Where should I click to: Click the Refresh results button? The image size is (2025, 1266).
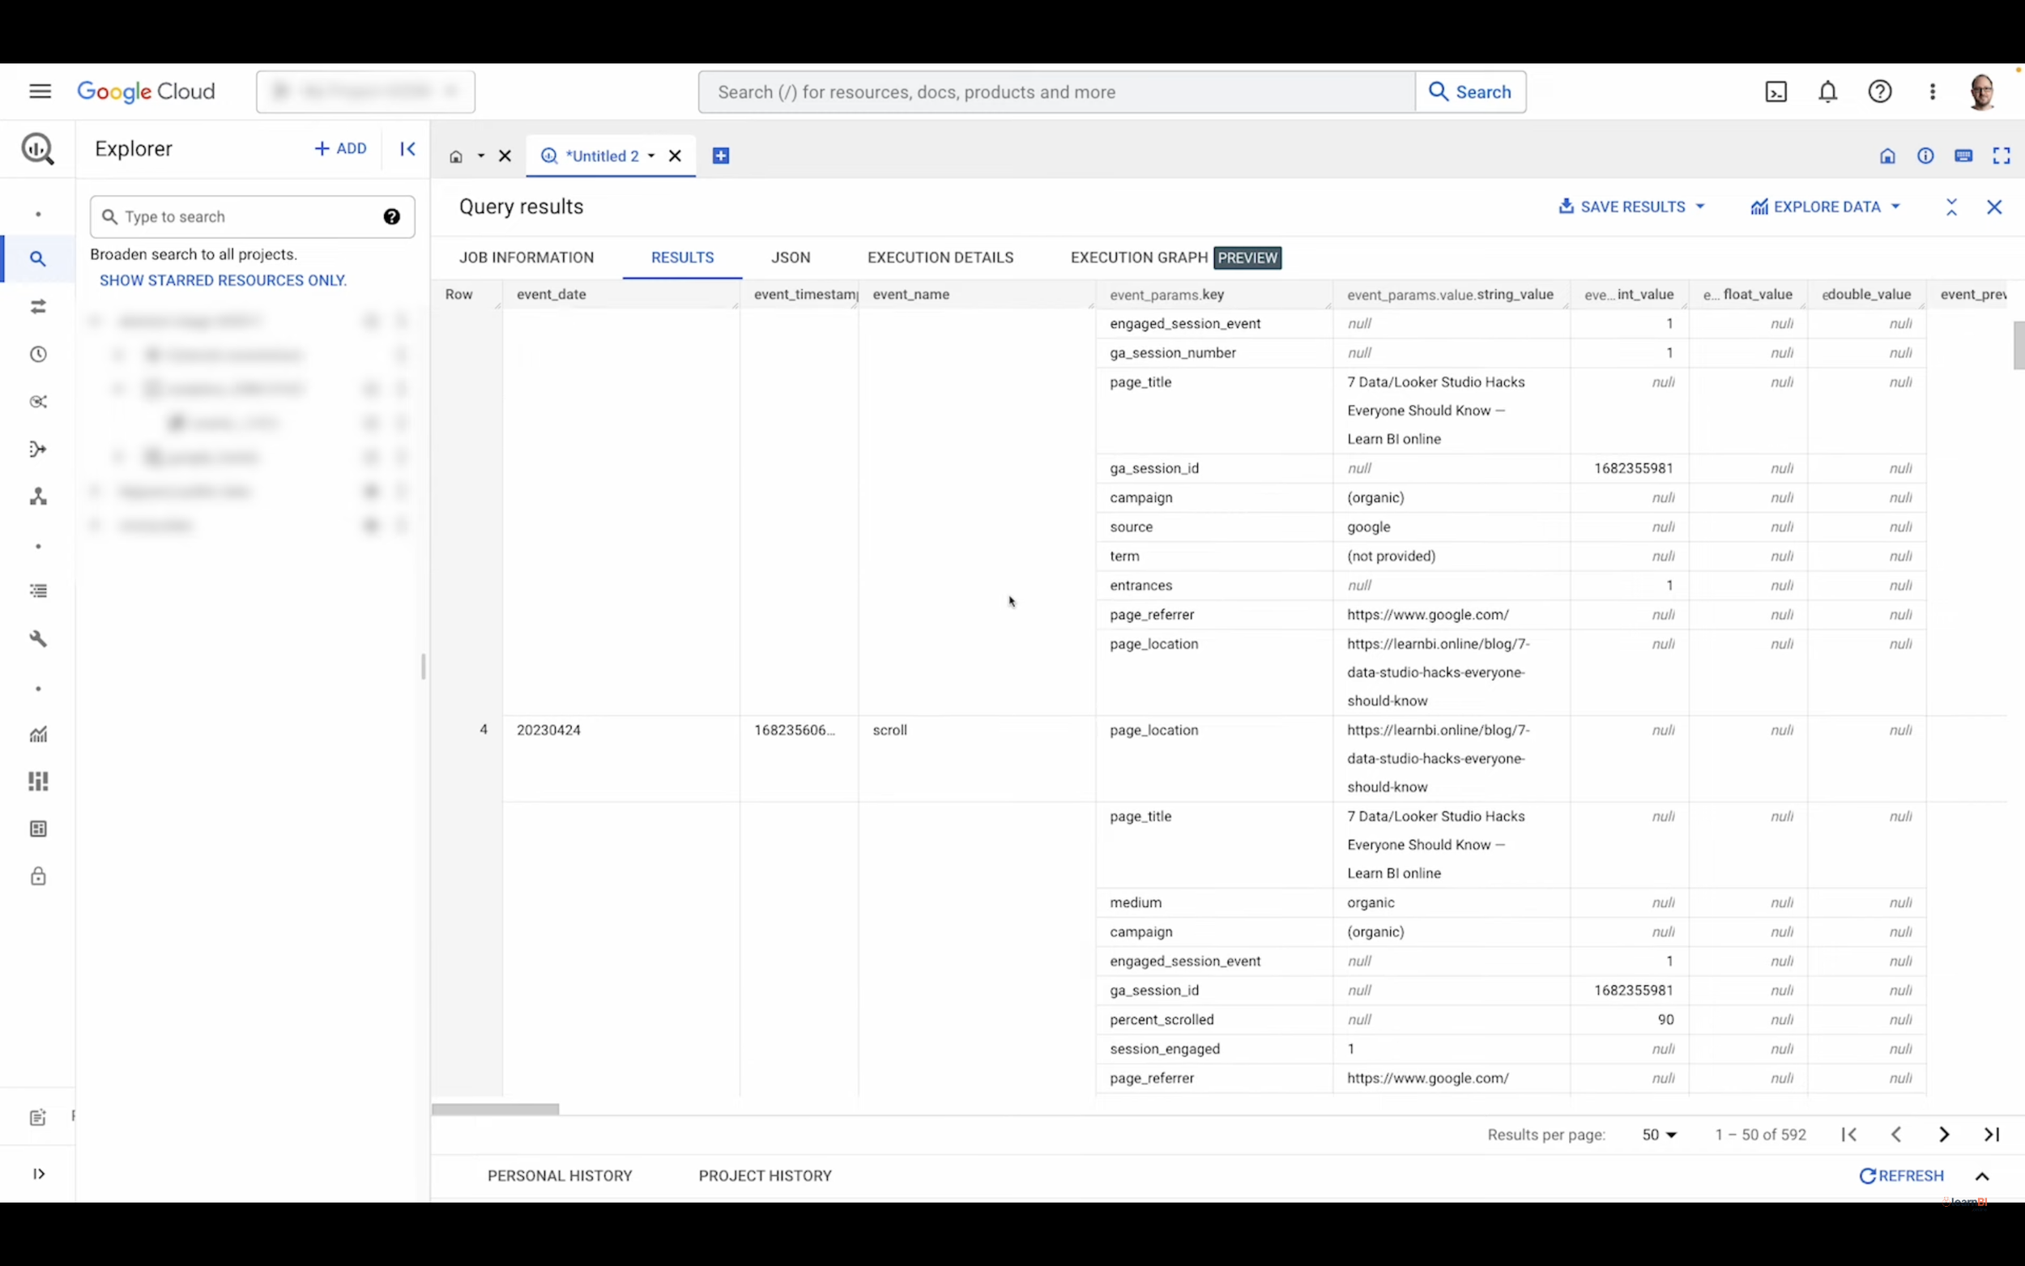pos(1902,1175)
